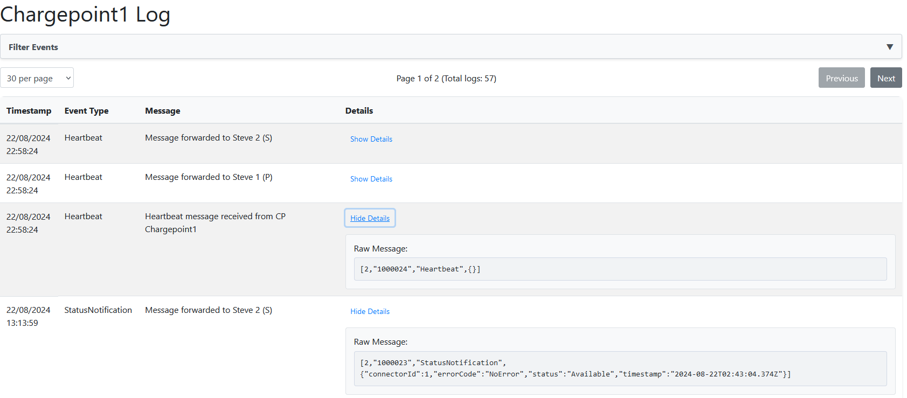Image resolution: width=907 pixels, height=398 pixels.
Task: Click the StatusNotification raw message code box
Action: click(620, 368)
